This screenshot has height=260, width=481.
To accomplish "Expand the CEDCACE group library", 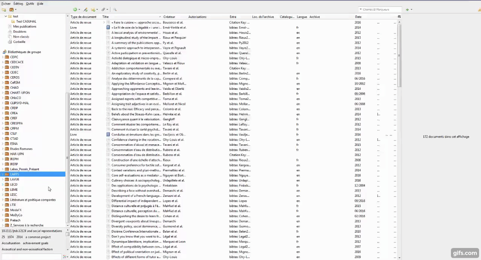I will pos(3,62).
